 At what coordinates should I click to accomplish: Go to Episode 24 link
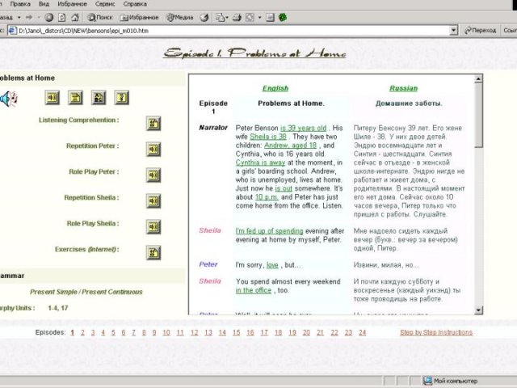coord(363,332)
